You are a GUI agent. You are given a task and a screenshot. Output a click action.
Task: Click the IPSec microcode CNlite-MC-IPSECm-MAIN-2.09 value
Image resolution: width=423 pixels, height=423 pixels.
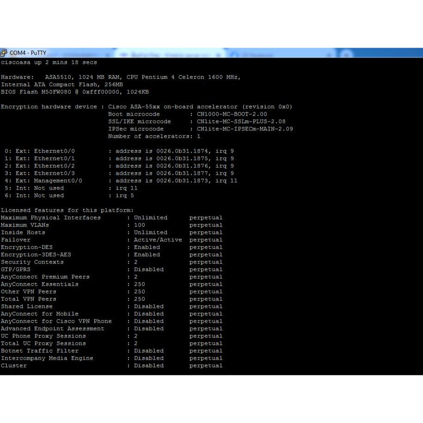point(245,129)
